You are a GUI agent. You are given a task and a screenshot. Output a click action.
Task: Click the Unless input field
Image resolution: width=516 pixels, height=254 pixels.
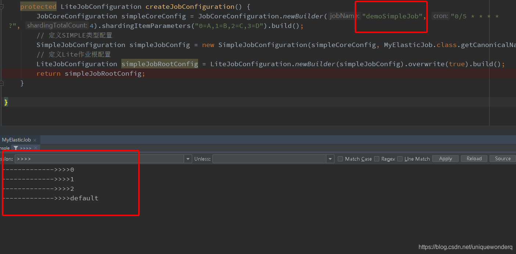[269, 159]
